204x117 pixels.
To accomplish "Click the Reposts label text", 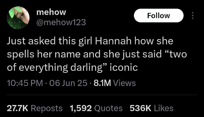I will [x=47, y=108].
